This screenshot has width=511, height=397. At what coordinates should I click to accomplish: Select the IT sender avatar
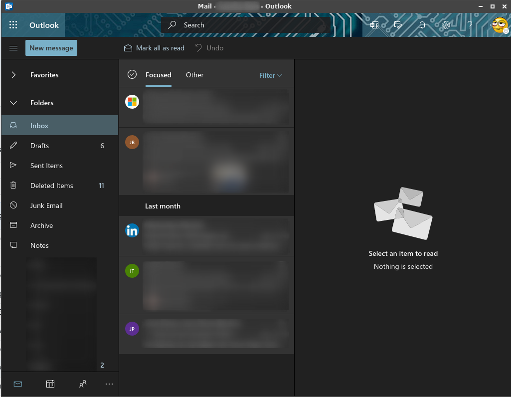tap(132, 271)
